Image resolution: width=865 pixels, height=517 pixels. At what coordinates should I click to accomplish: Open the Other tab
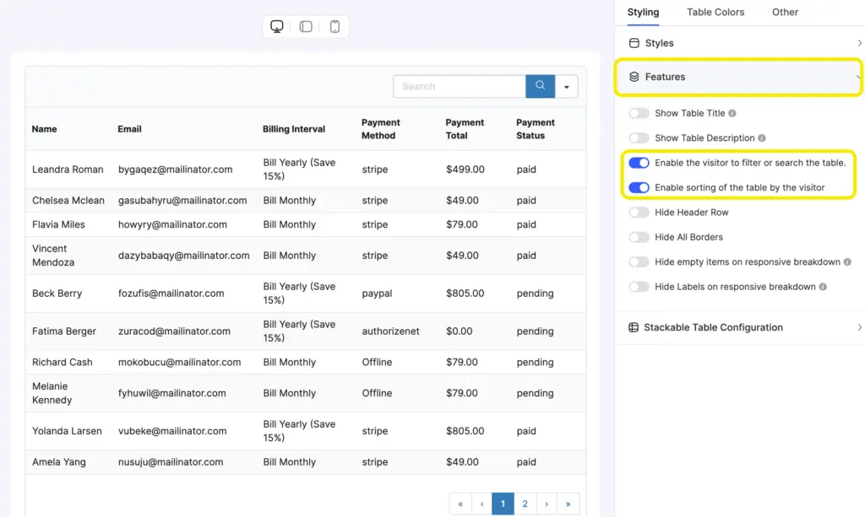point(785,12)
